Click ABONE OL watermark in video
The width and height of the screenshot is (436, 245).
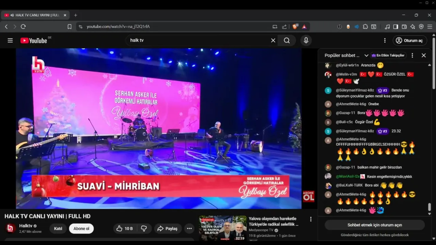pos(308,196)
